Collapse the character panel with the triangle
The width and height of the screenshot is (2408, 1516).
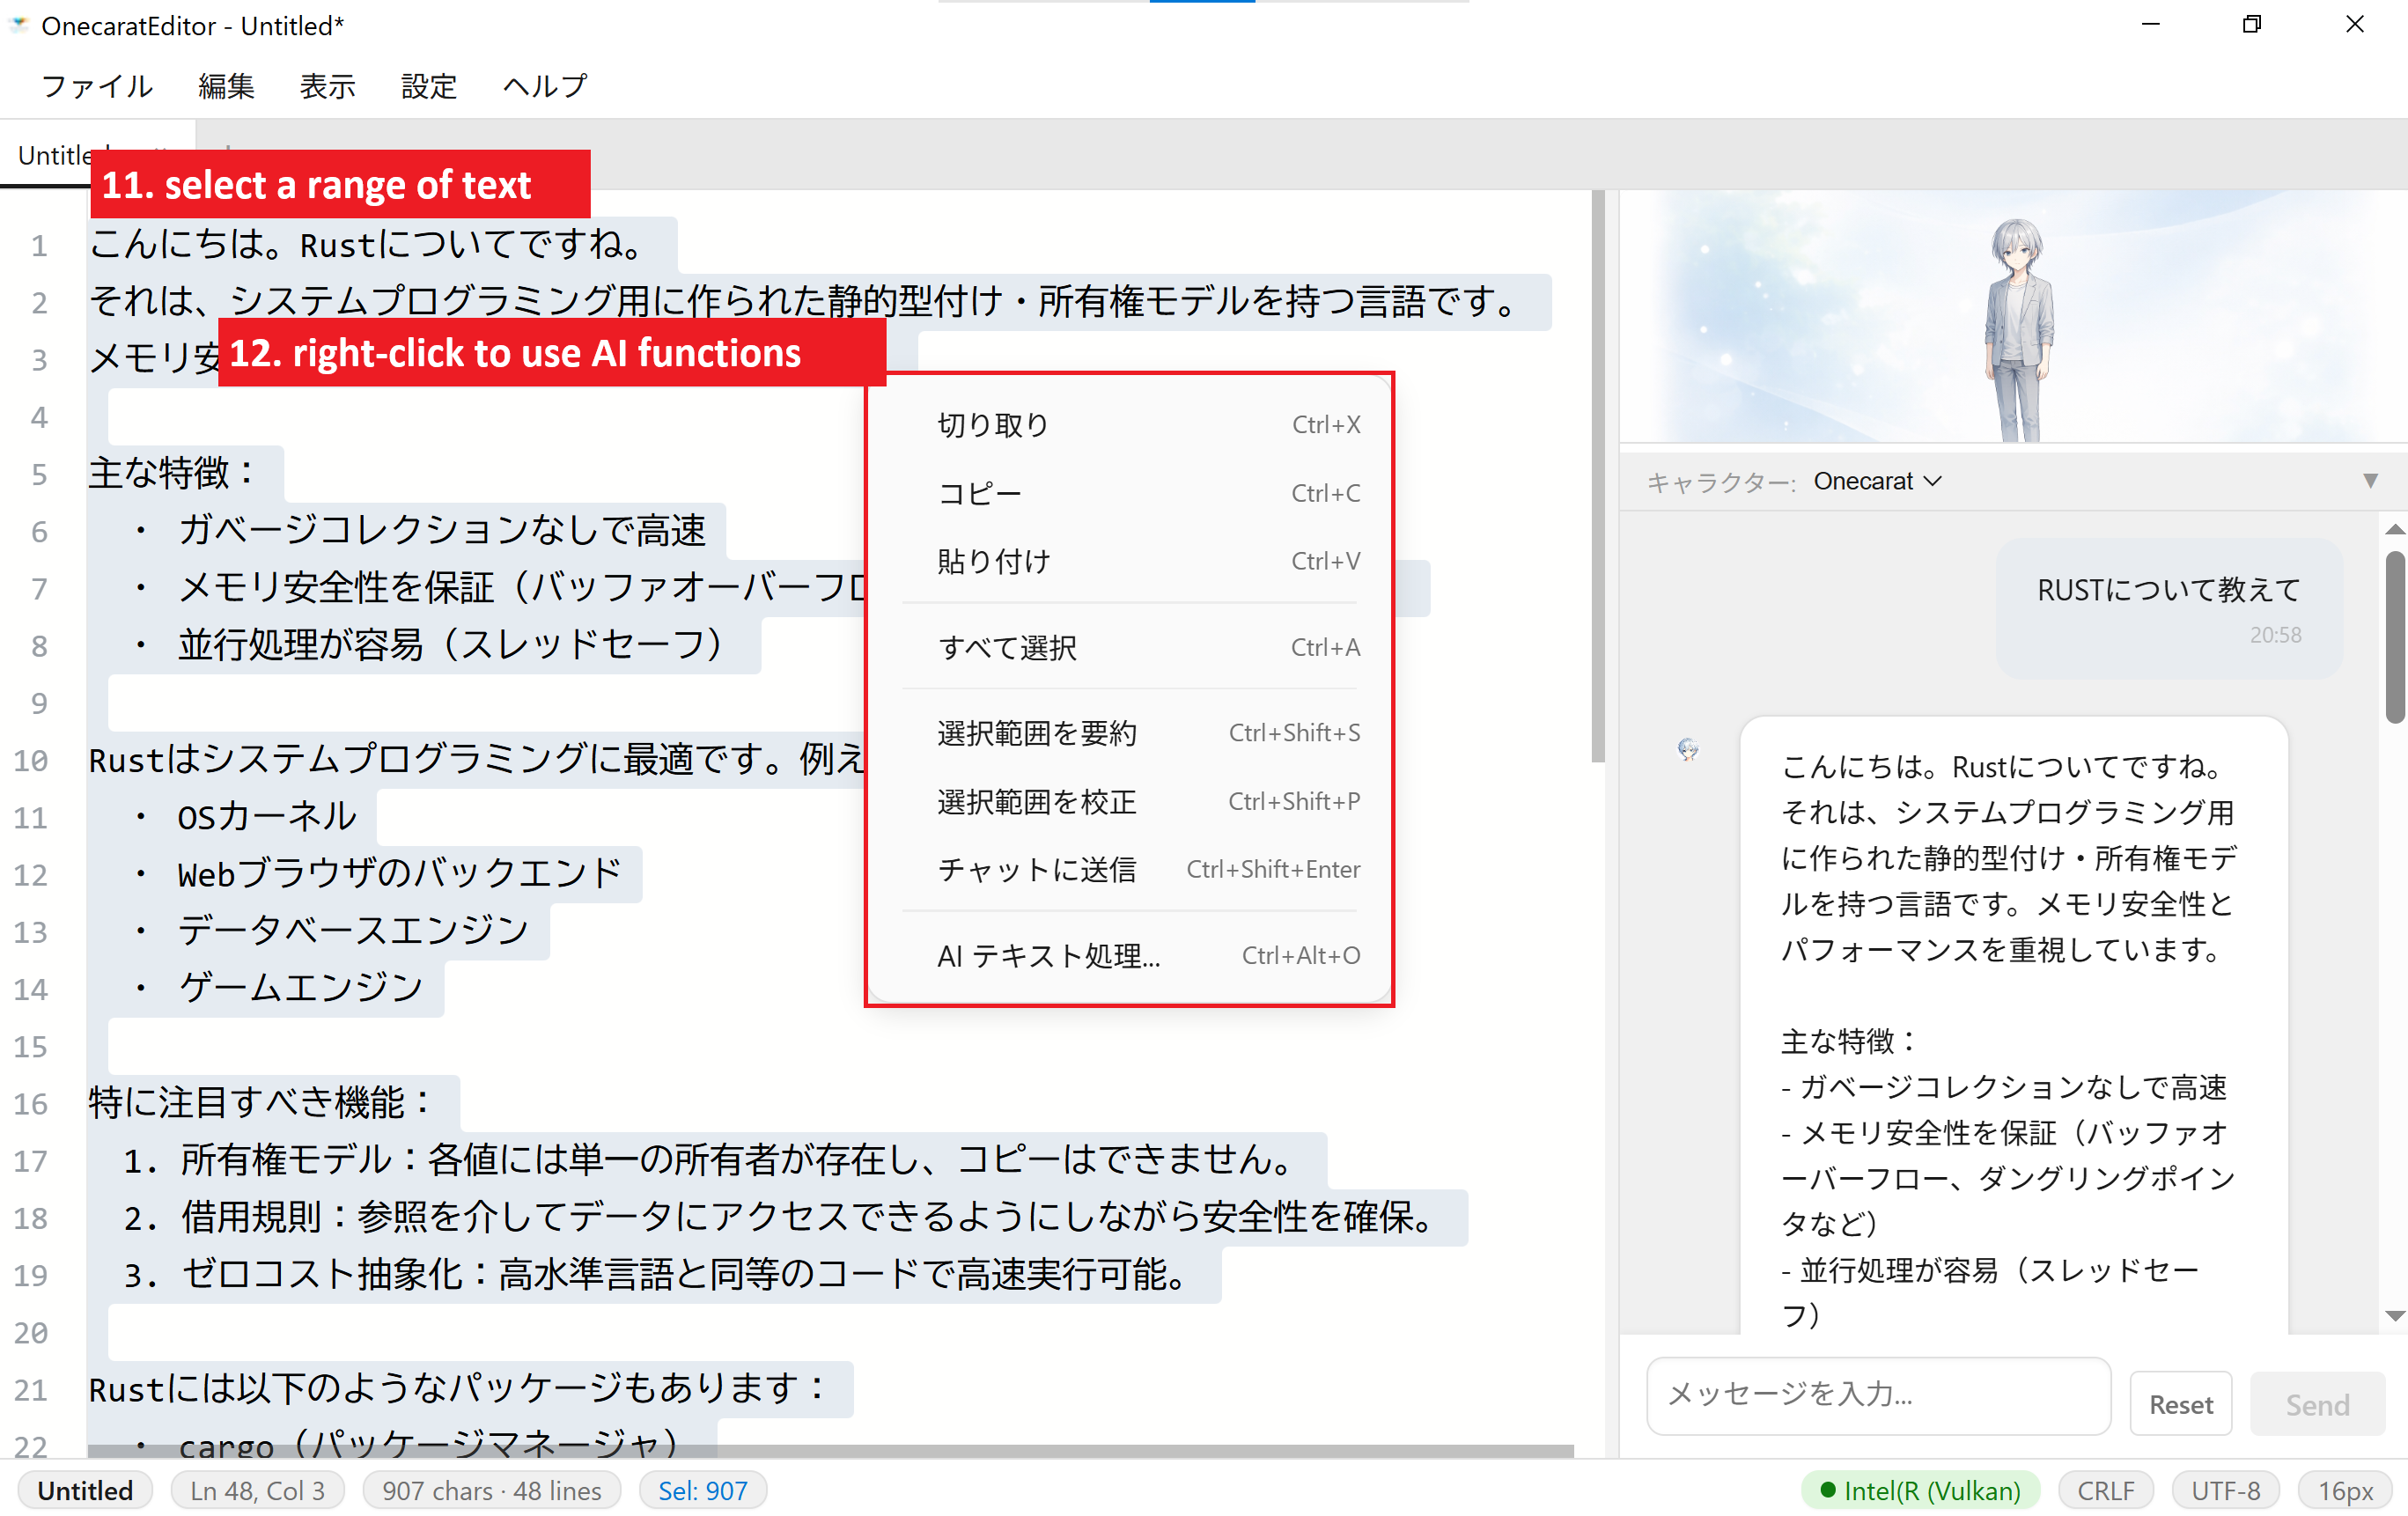click(2370, 481)
